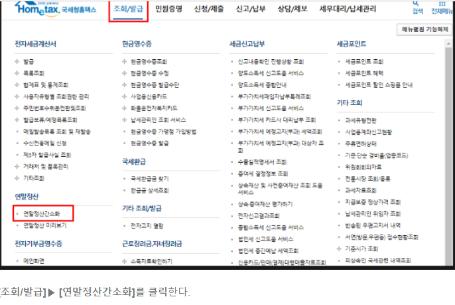
Task: Click the plus icon beside 소득자료확인하기
Action: (125, 261)
